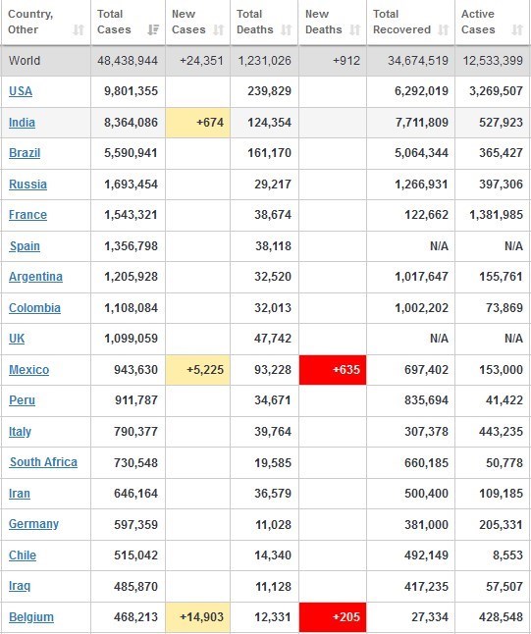
Task: Click Mexico's red +635 new deaths cell
Action: point(333,370)
